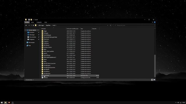The image size is (186, 104).
Task: Open Documentos in the sidebar
Action: click(33, 37)
